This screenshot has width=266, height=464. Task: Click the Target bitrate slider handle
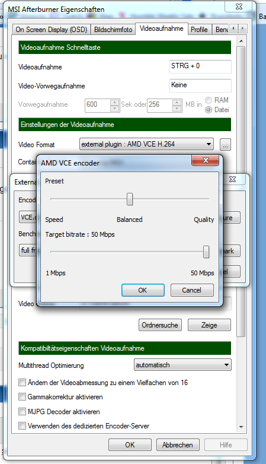coord(206,252)
